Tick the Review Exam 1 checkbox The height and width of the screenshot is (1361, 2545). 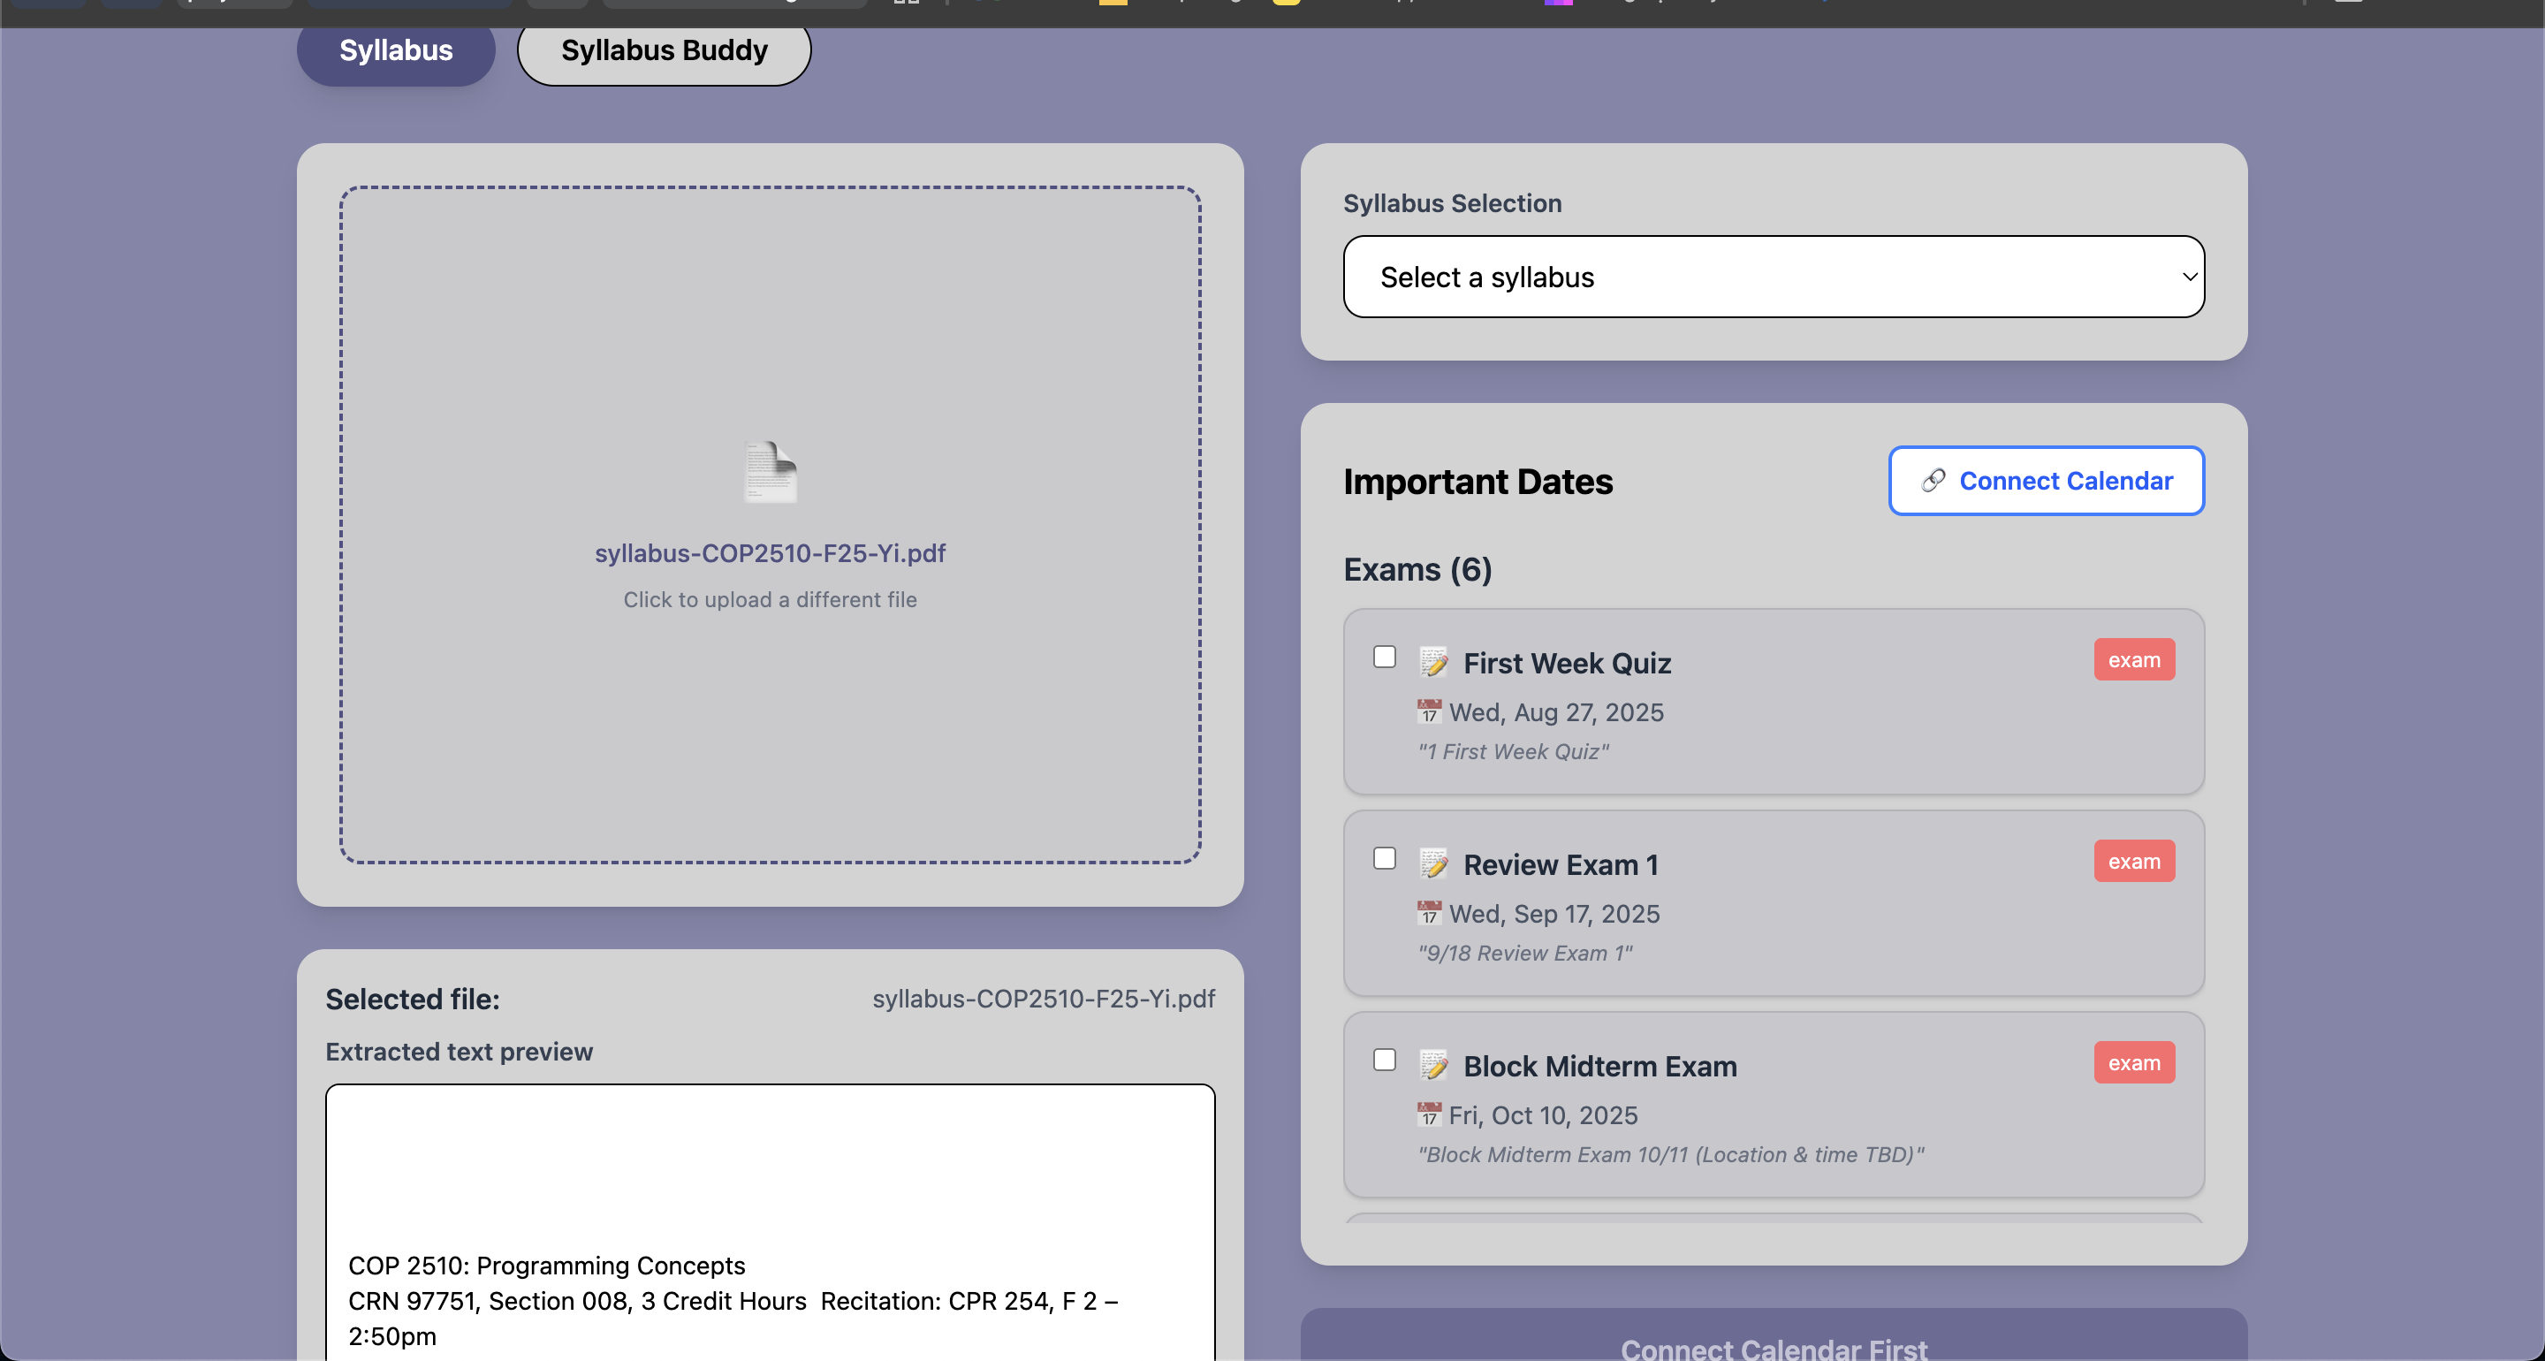tap(1384, 858)
